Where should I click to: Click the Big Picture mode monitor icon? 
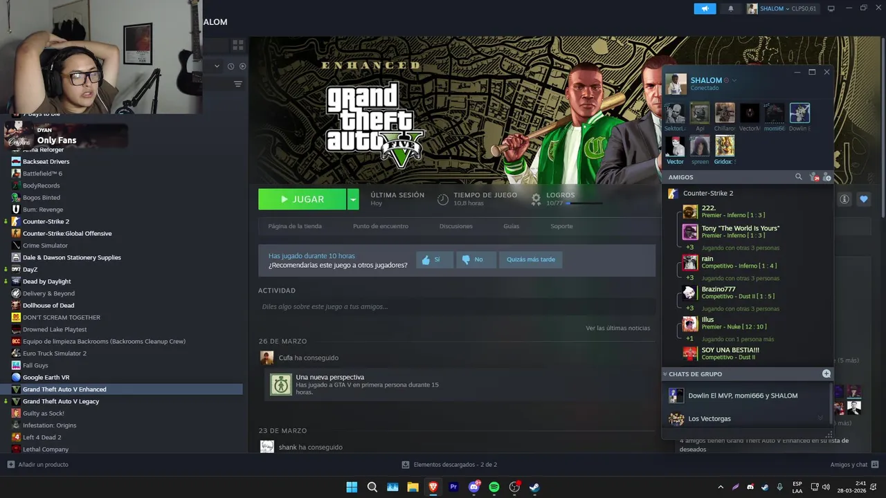tap(831, 9)
